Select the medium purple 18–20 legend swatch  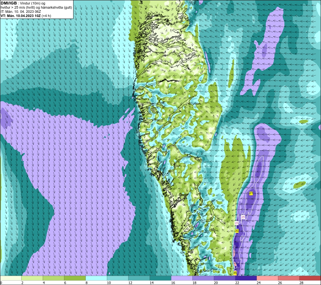(x=203, y=278)
